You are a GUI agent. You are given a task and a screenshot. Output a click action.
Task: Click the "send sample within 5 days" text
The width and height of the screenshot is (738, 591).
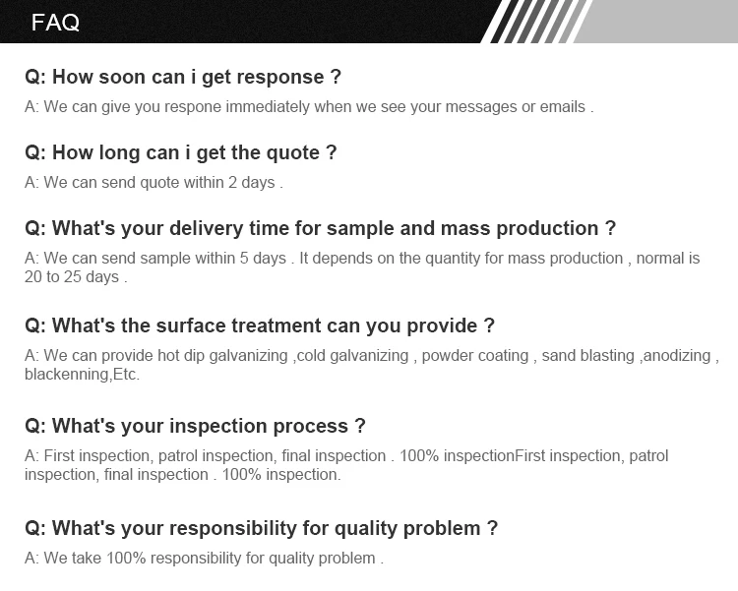pyautogui.click(x=165, y=258)
